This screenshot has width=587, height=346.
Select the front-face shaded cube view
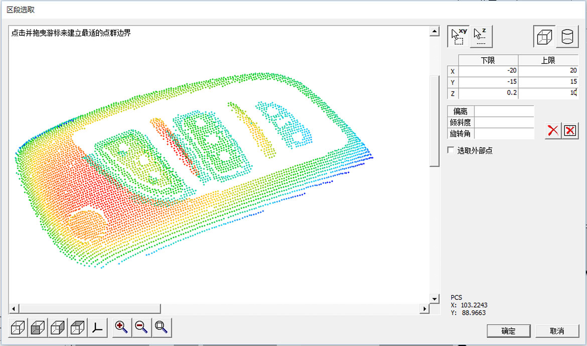click(38, 328)
